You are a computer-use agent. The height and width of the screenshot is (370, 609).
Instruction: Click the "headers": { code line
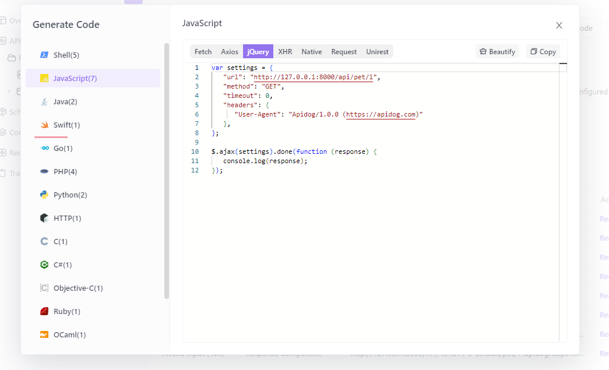[246, 105]
